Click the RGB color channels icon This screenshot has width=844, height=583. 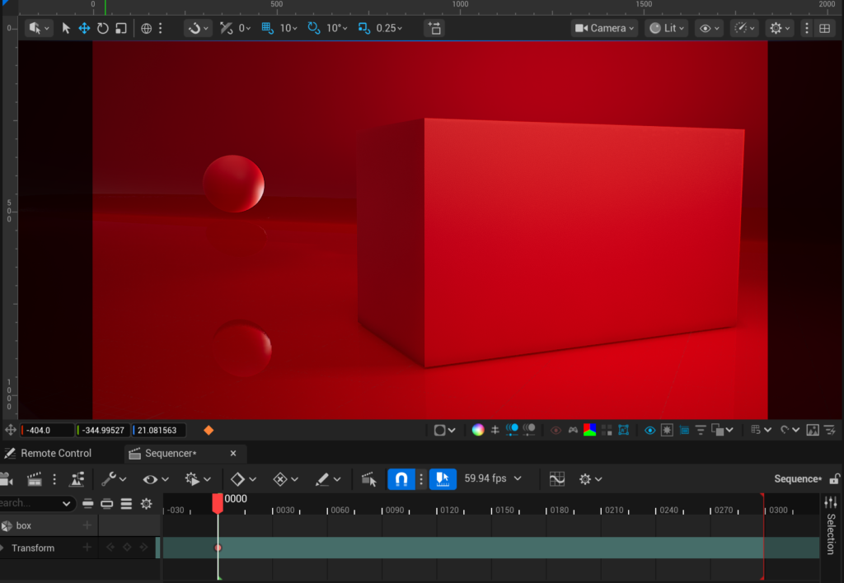click(589, 430)
